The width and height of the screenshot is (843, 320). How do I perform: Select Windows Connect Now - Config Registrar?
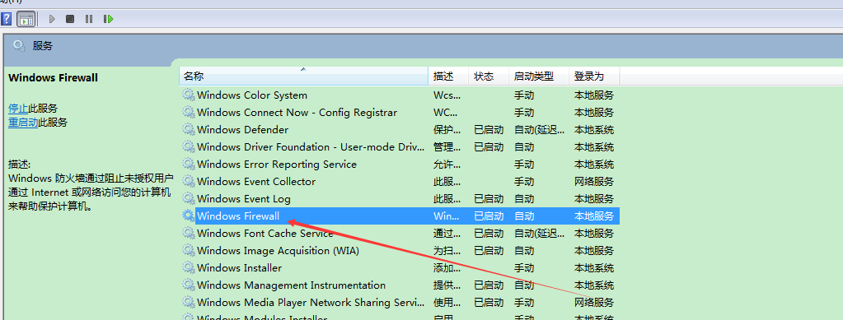click(297, 112)
